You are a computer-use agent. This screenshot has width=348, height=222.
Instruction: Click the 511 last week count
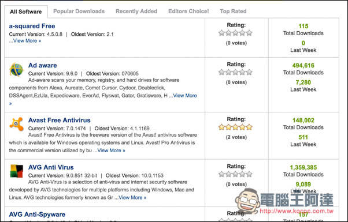coord(303,137)
